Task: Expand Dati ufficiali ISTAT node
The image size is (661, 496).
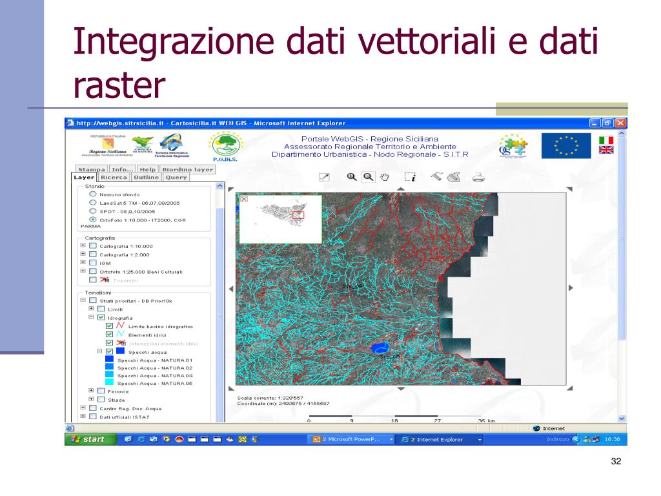Action: point(83,417)
